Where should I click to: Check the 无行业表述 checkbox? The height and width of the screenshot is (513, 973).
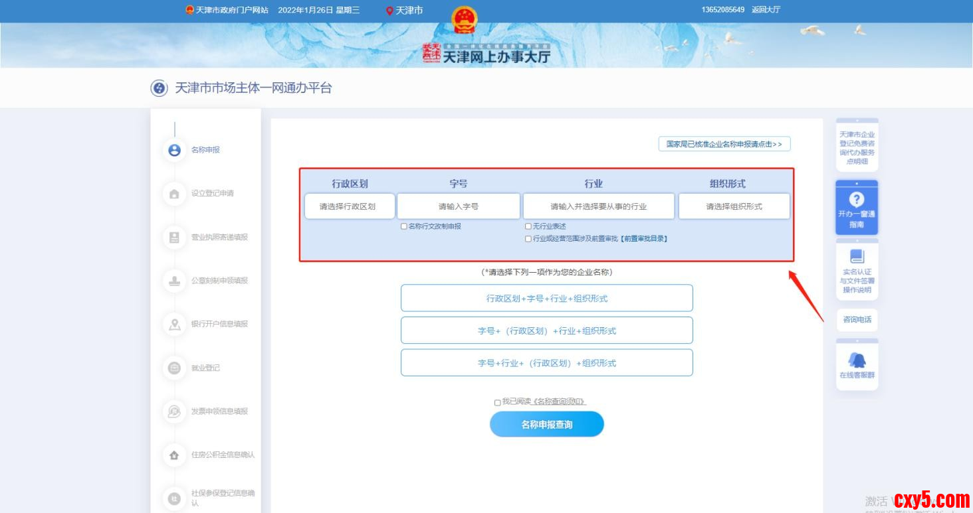[528, 226]
